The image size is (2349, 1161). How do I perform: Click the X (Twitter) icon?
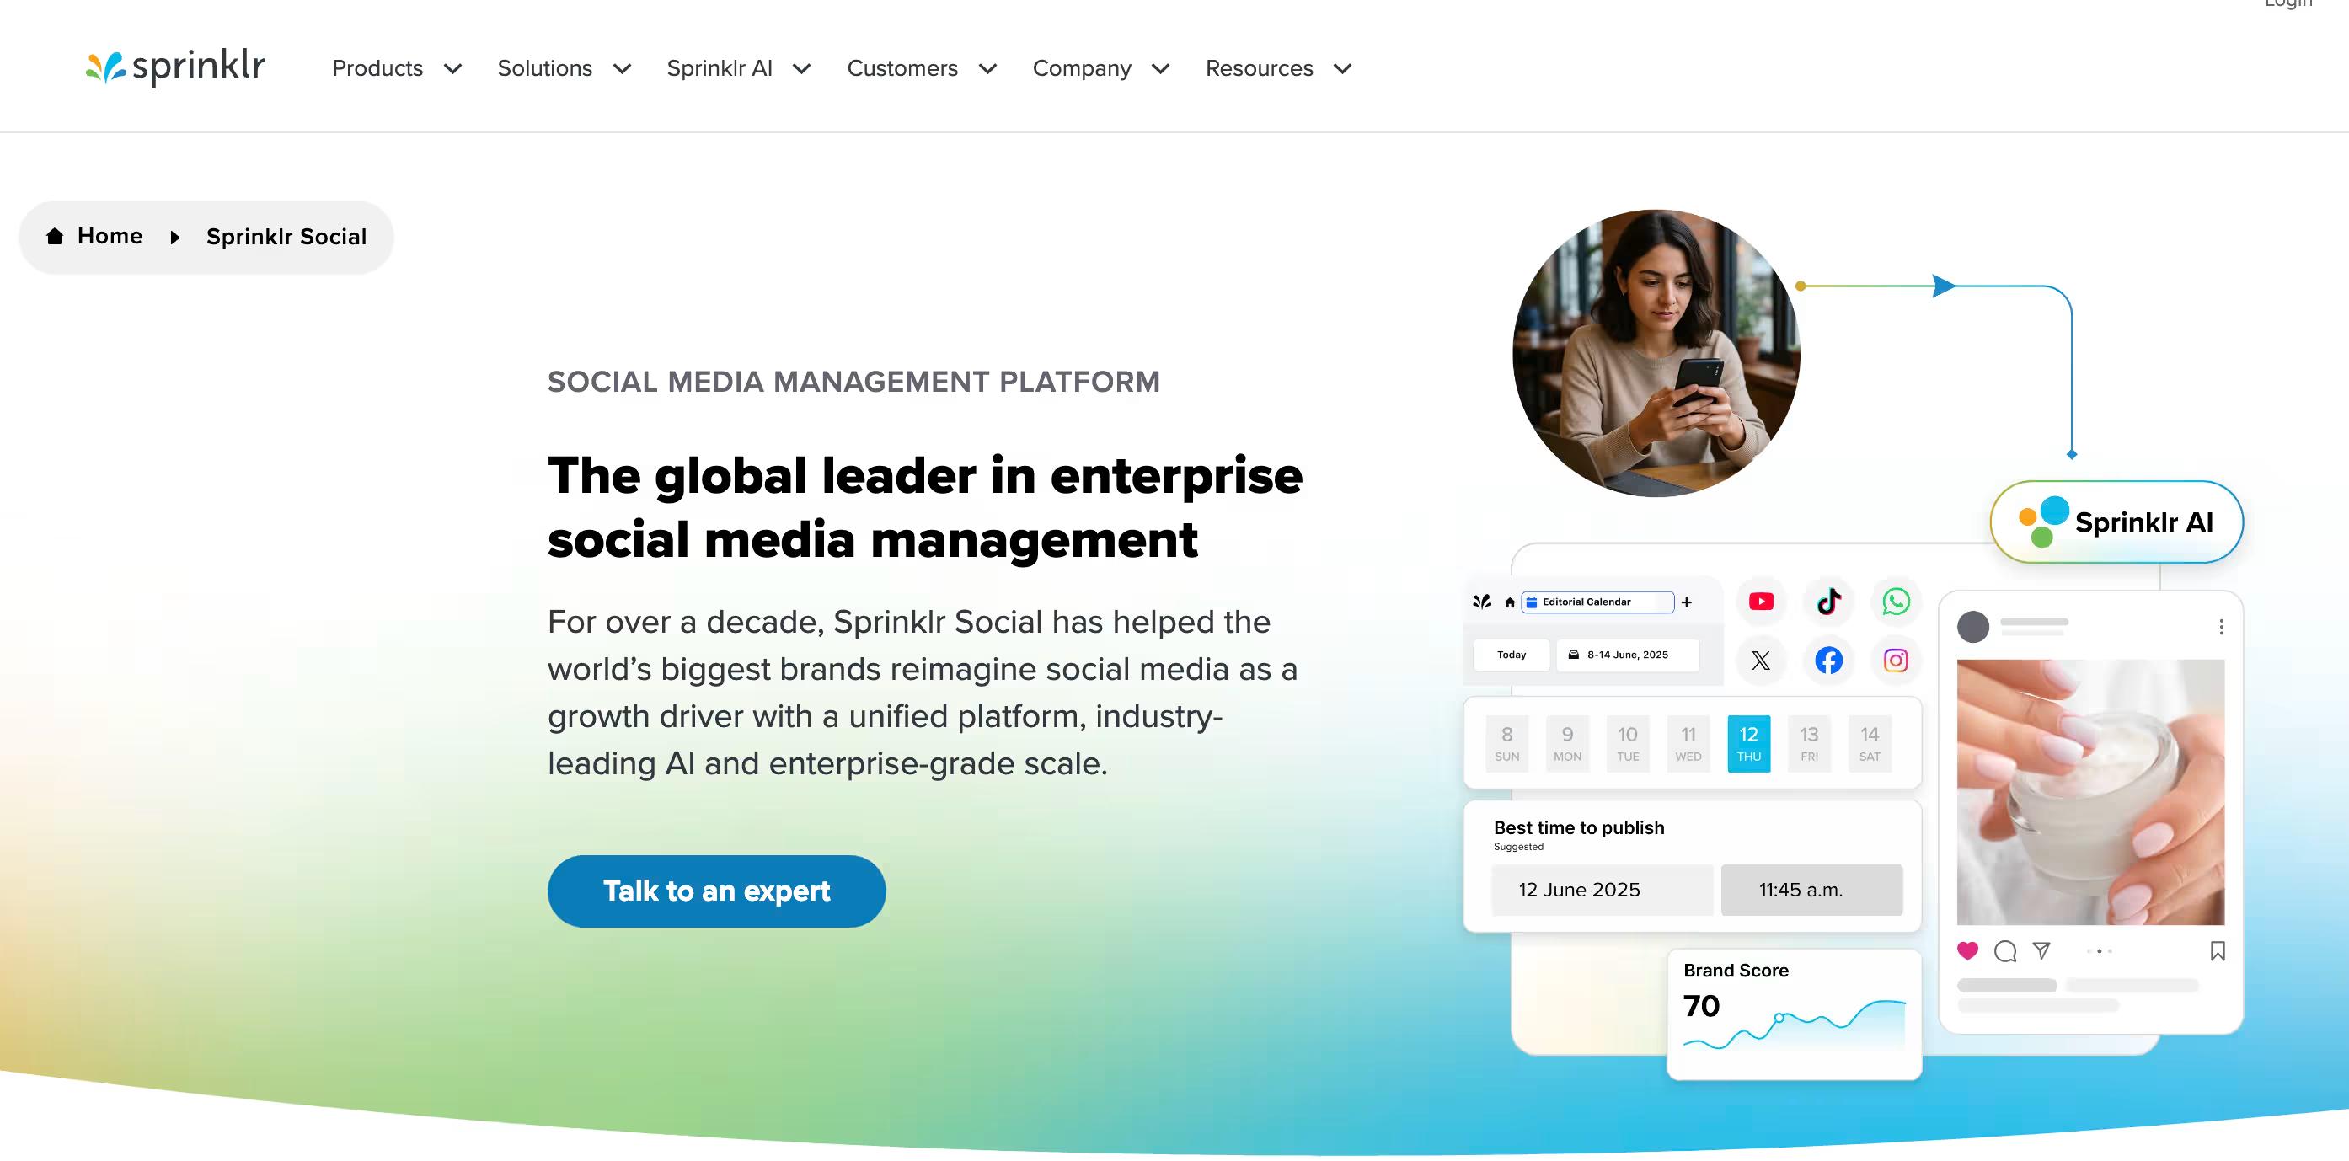pyautogui.click(x=1761, y=661)
